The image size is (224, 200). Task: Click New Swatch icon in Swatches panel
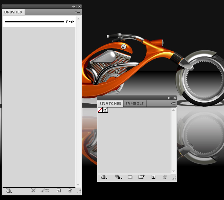tap(153, 177)
